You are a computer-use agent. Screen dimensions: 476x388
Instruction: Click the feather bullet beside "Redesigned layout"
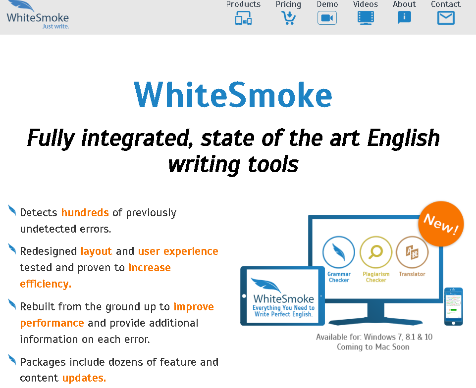(x=12, y=249)
